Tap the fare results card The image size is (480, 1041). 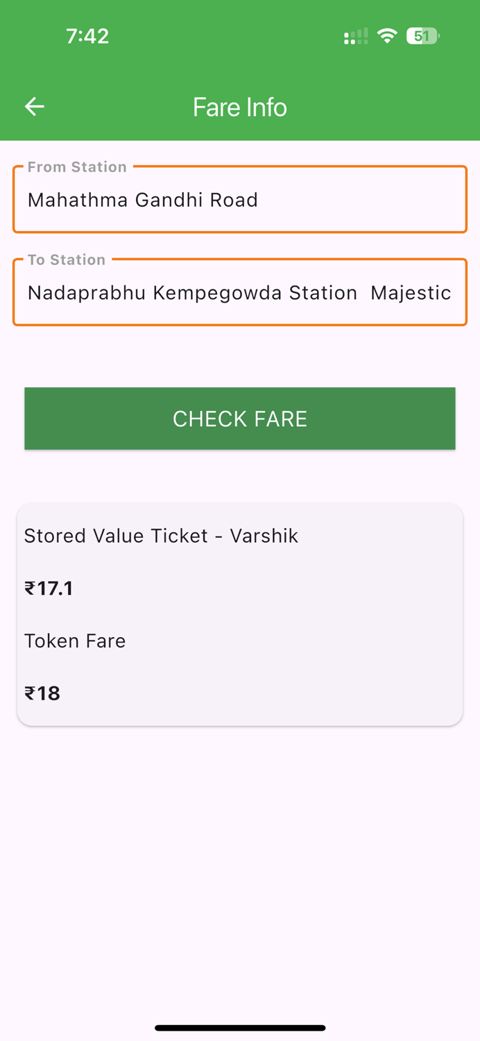pos(240,613)
